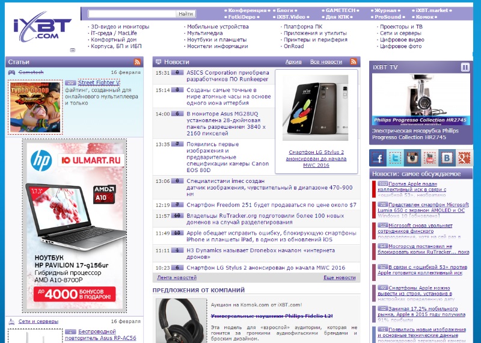
Task: Click monitor icon in Новости header
Action: point(158,62)
